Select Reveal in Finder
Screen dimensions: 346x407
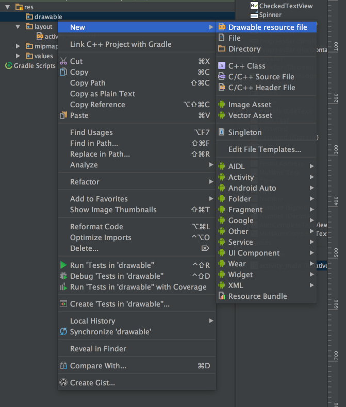pos(137,349)
